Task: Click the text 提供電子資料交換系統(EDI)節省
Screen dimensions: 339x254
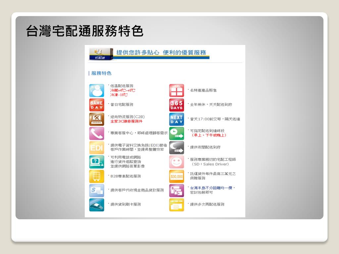Action: click(139, 145)
